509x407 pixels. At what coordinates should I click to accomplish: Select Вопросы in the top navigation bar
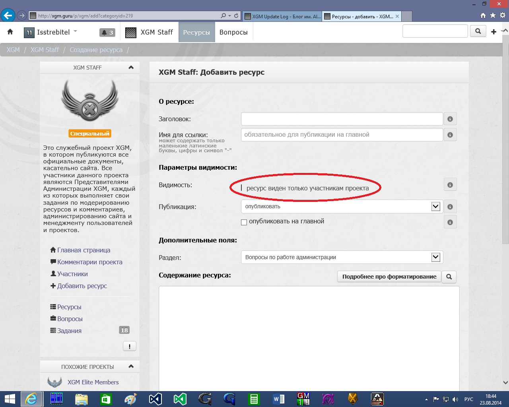[233, 32]
